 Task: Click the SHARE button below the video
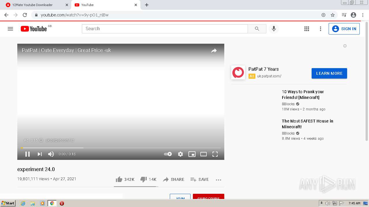point(174,179)
